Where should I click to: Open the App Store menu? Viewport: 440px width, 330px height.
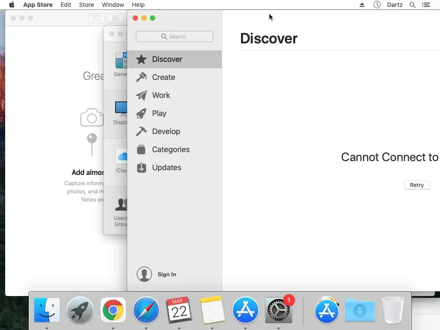[x=38, y=5]
